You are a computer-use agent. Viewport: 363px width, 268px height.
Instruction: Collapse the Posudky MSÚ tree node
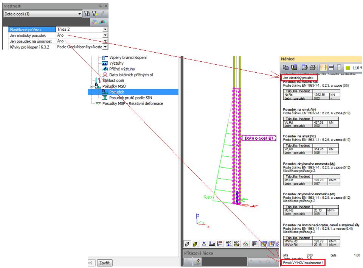(92, 86)
